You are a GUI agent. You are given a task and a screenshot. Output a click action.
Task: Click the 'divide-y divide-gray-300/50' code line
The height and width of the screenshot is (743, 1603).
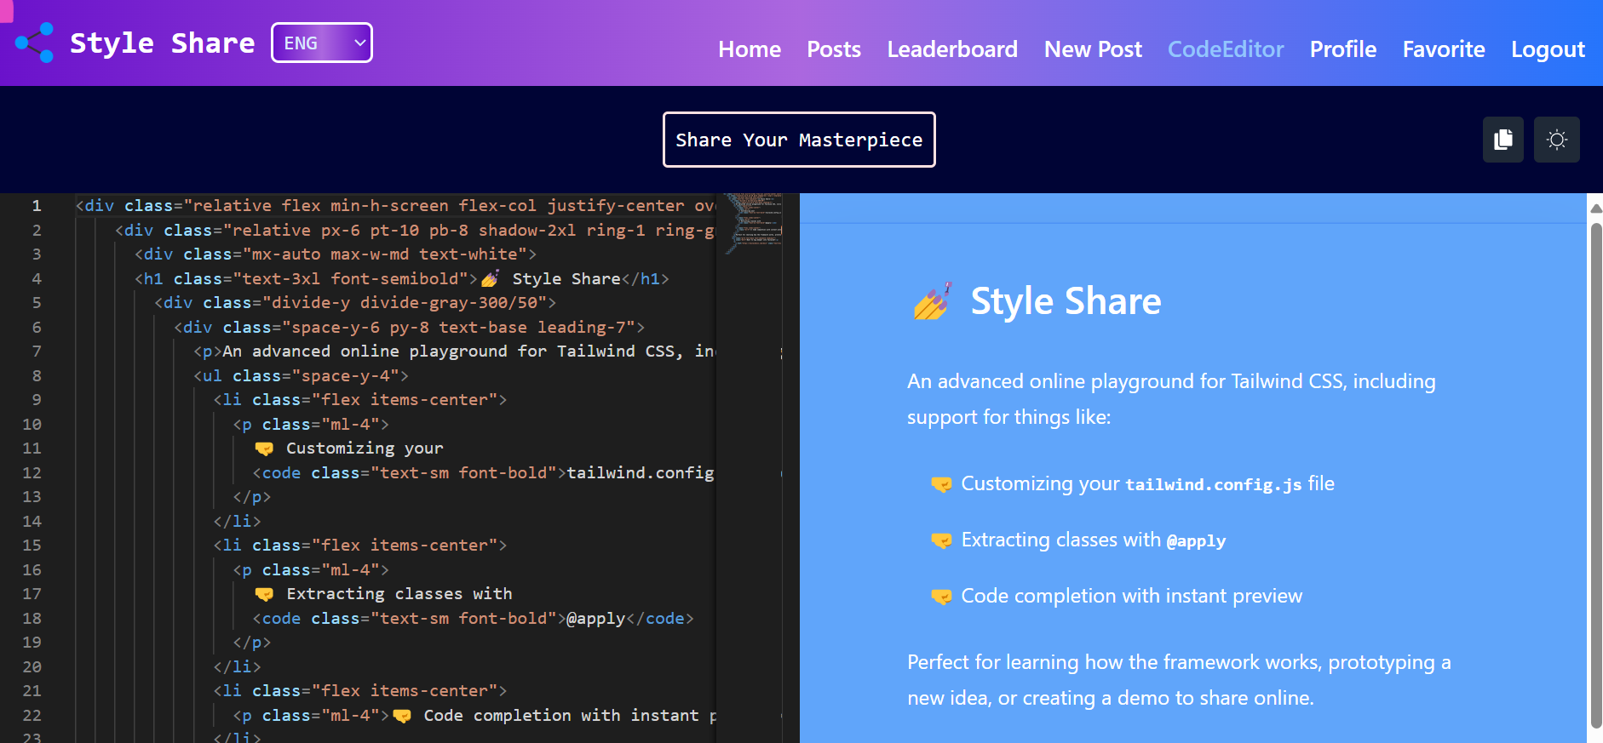coord(355,302)
